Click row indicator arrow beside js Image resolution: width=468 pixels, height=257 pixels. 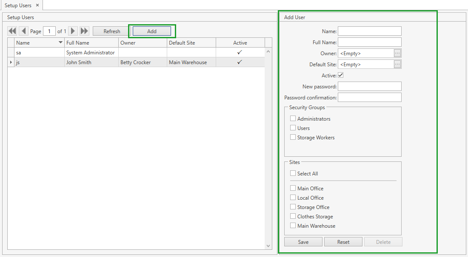click(11, 62)
